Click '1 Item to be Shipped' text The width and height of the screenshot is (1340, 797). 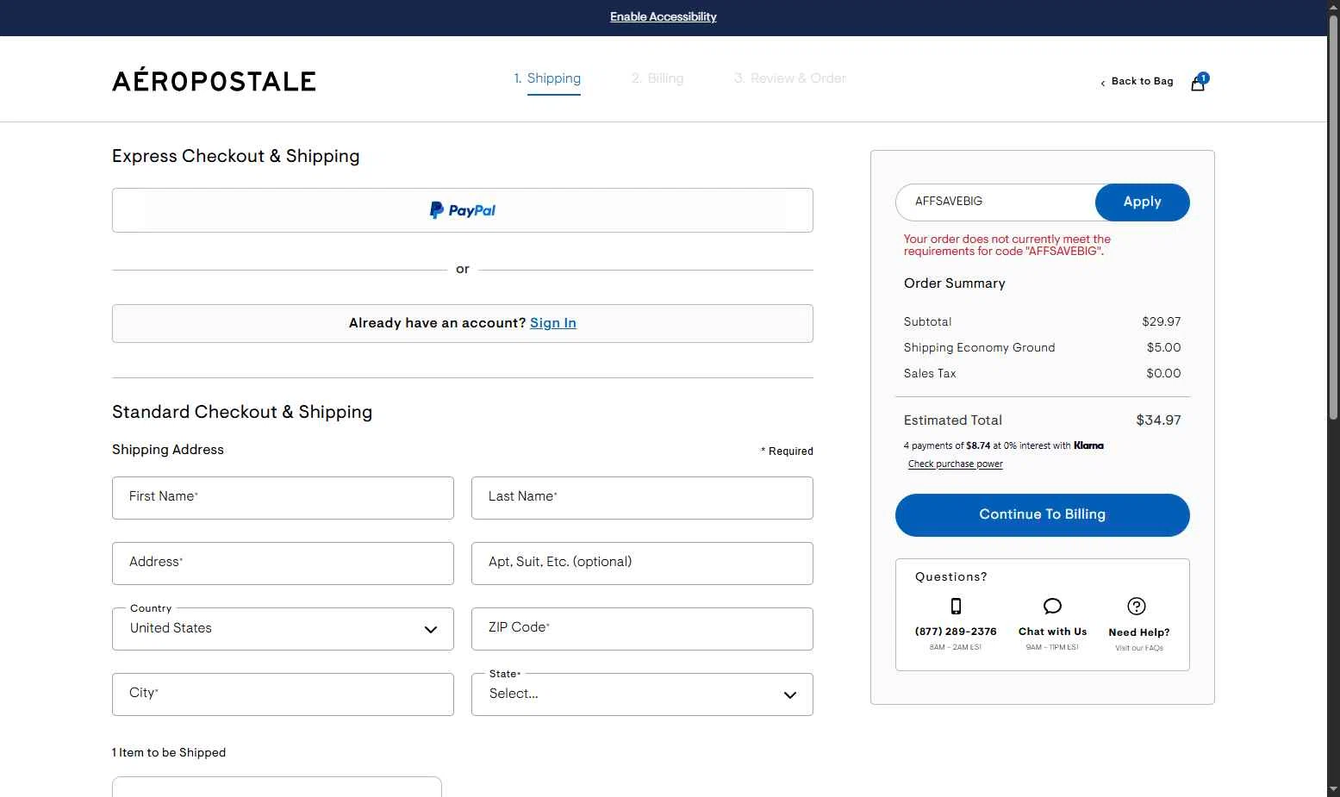[169, 752]
